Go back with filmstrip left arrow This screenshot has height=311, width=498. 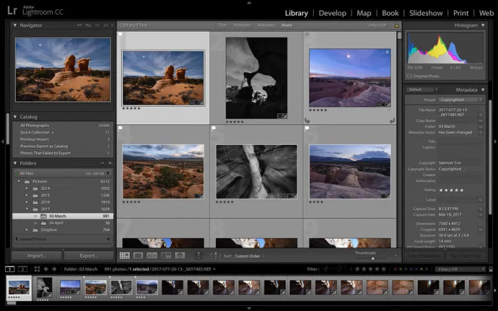coord(46,269)
